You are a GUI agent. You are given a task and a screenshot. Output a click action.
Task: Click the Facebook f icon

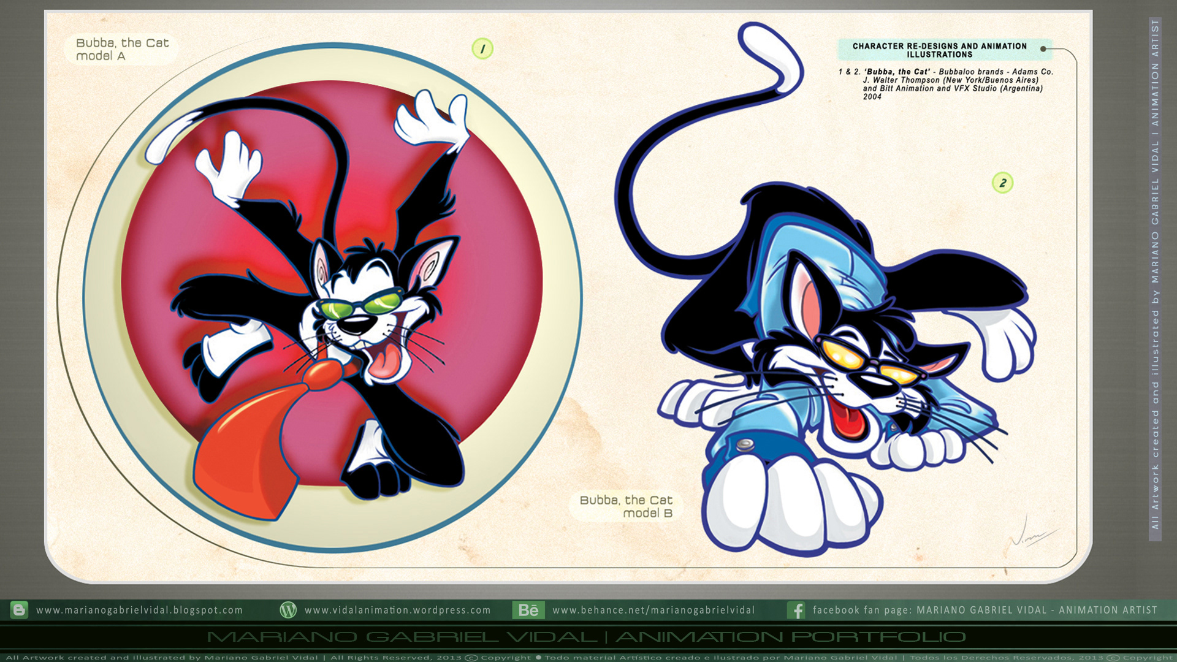(x=796, y=610)
